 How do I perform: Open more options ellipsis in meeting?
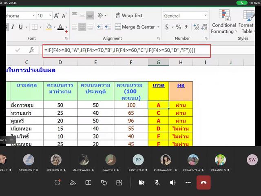point(188,183)
